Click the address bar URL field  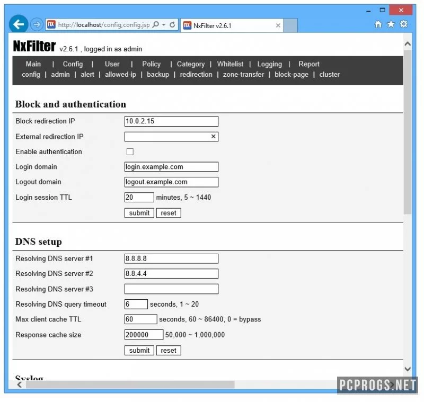[103, 25]
